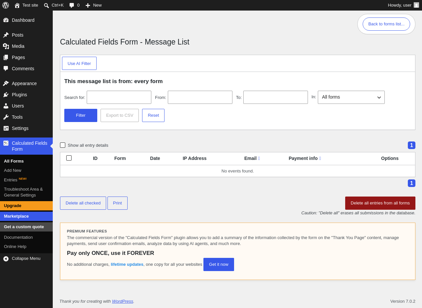Click Delete all entries from all forms
This screenshot has height=308, width=422.
[380, 203]
